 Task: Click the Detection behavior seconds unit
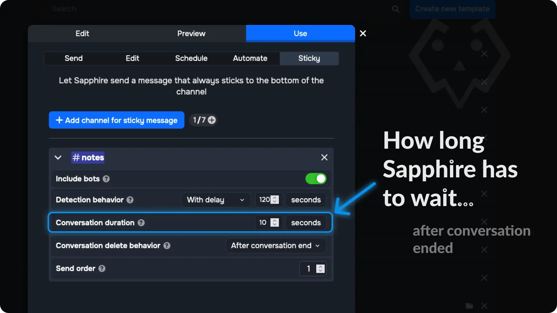pyautogui.click(x=306, y=200)
